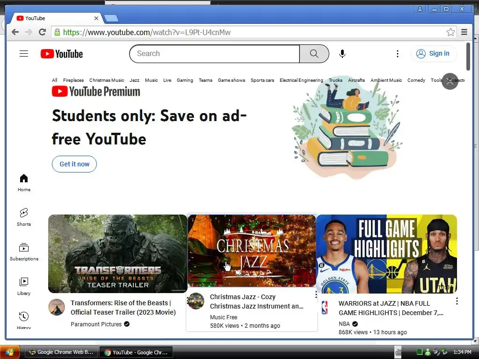
Task: Open Library from the sidebar
Action: 24,287
